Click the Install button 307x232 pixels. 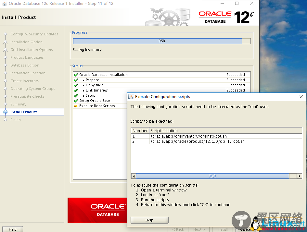[223, 229]
